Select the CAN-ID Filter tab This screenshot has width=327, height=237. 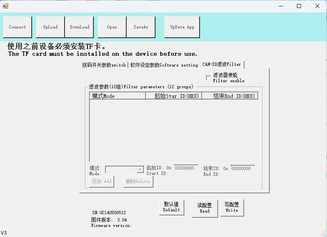click(222, 65)
